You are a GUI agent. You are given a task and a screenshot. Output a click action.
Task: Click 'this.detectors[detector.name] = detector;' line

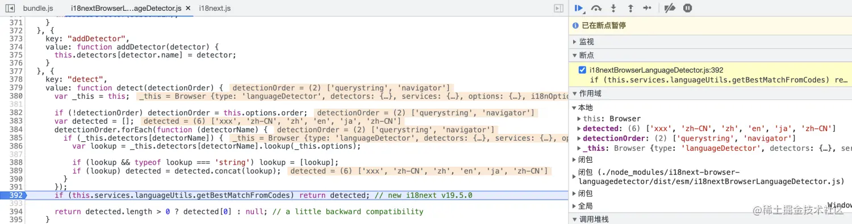pos(145,55)
